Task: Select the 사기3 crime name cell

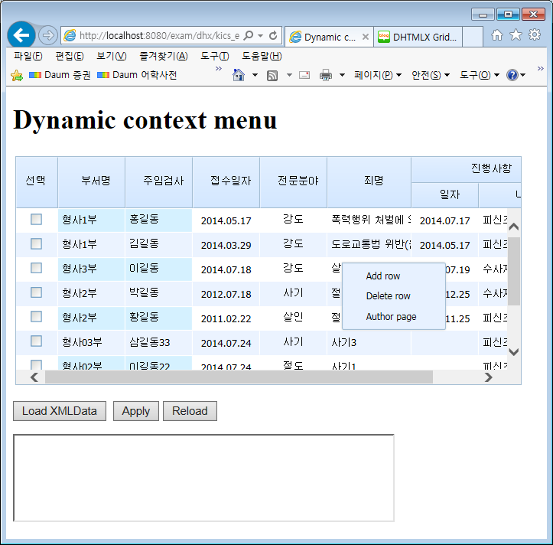Action: [x=369, y=342]
